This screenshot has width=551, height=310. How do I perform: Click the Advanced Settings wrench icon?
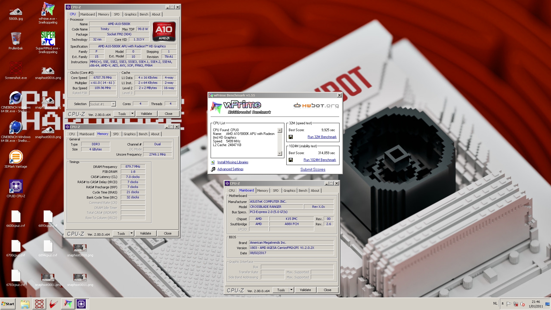(213, 169)
